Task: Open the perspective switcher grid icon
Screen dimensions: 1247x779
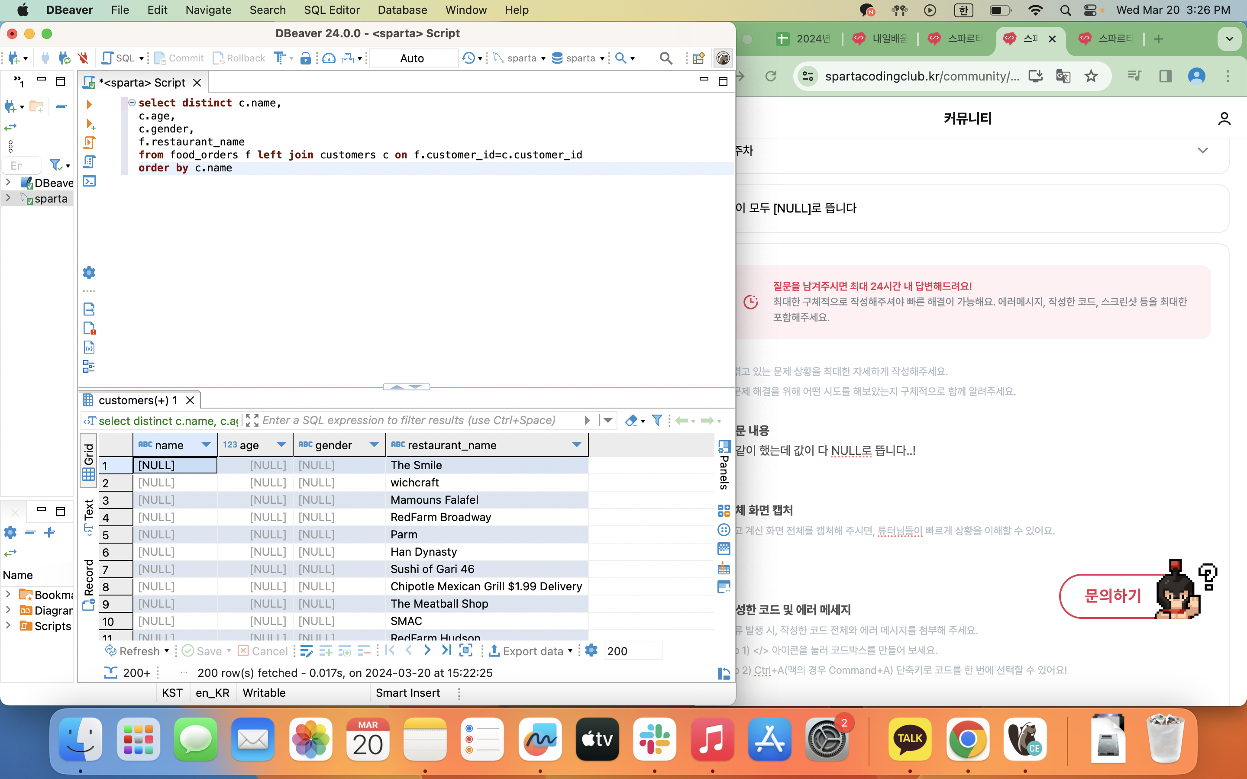Action: [x=699, y=58]
